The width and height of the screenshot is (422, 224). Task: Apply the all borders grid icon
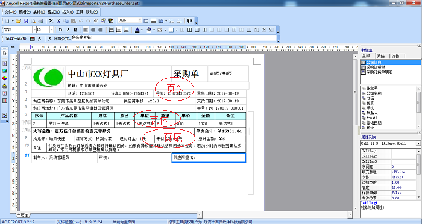[x=190, y=30]
